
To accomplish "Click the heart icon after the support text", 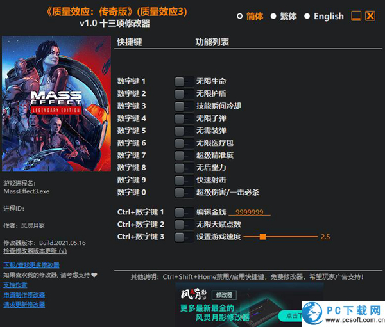I will click(94, 275).
